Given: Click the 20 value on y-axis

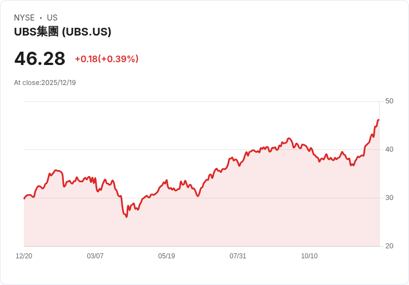Looking at the screenshot, I should click(389, 246).
